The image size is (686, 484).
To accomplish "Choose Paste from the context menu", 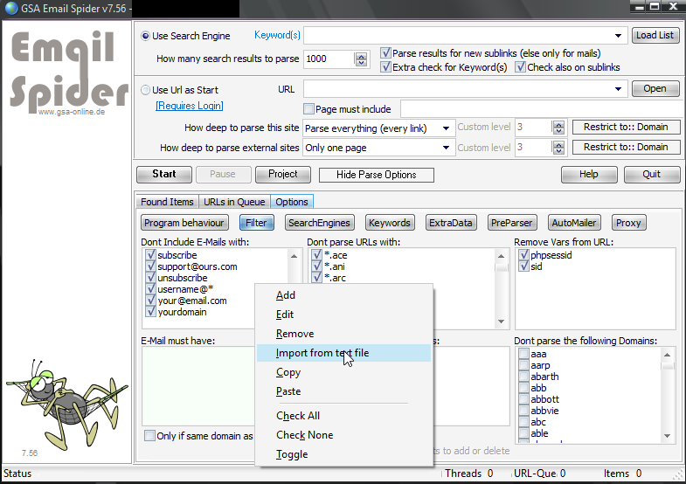I will click(x=344, y=391).
